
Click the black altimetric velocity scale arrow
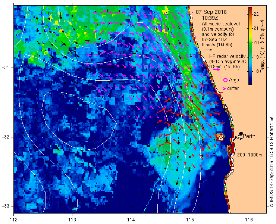209,50
